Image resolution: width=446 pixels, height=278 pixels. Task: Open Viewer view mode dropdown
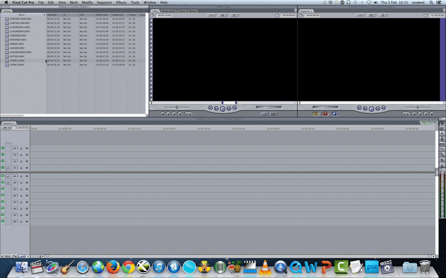(x=234, y=15)
